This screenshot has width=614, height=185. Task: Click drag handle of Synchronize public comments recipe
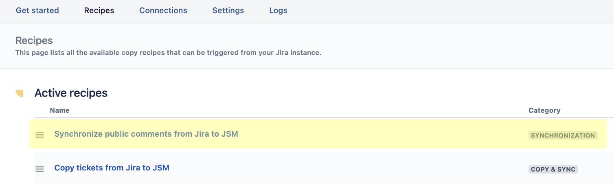(x=39, y=135)
